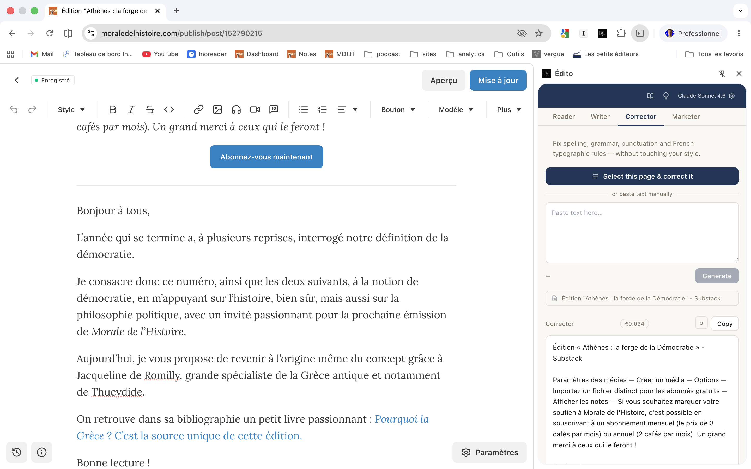Screen dimensions: 751x469
Task: Click Abonnez-vous maintenant button
Action: [266, 157]
